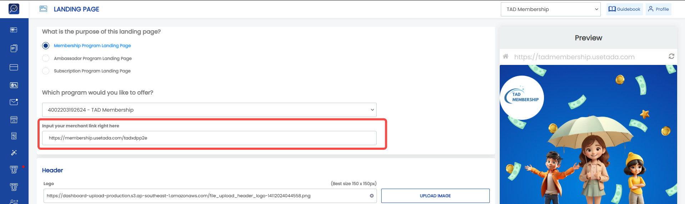Expand the program dropdown showing 4002203192624
685x204 pixels.
pyautogui.click(x=209, y=110)
